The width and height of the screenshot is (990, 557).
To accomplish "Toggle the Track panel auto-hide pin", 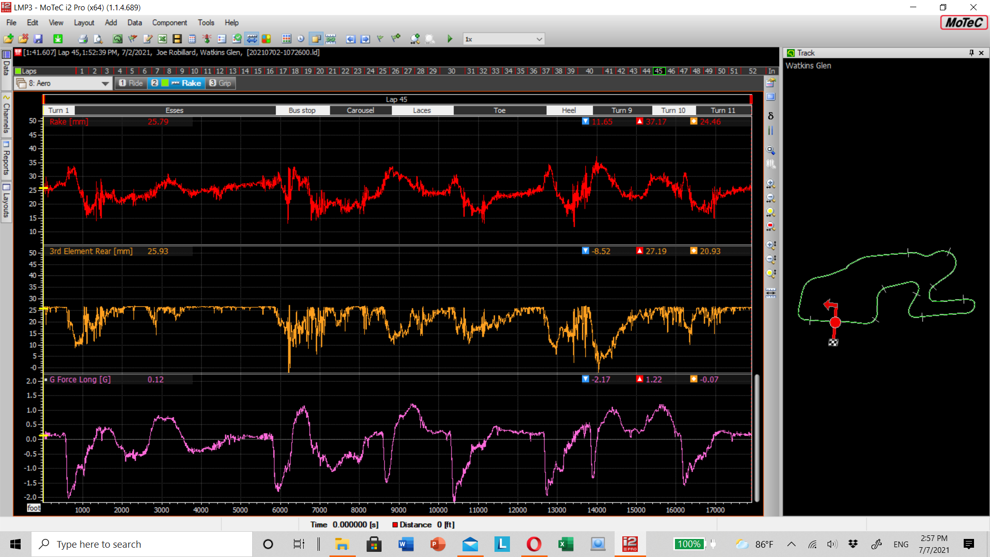I will coord(971,53).
